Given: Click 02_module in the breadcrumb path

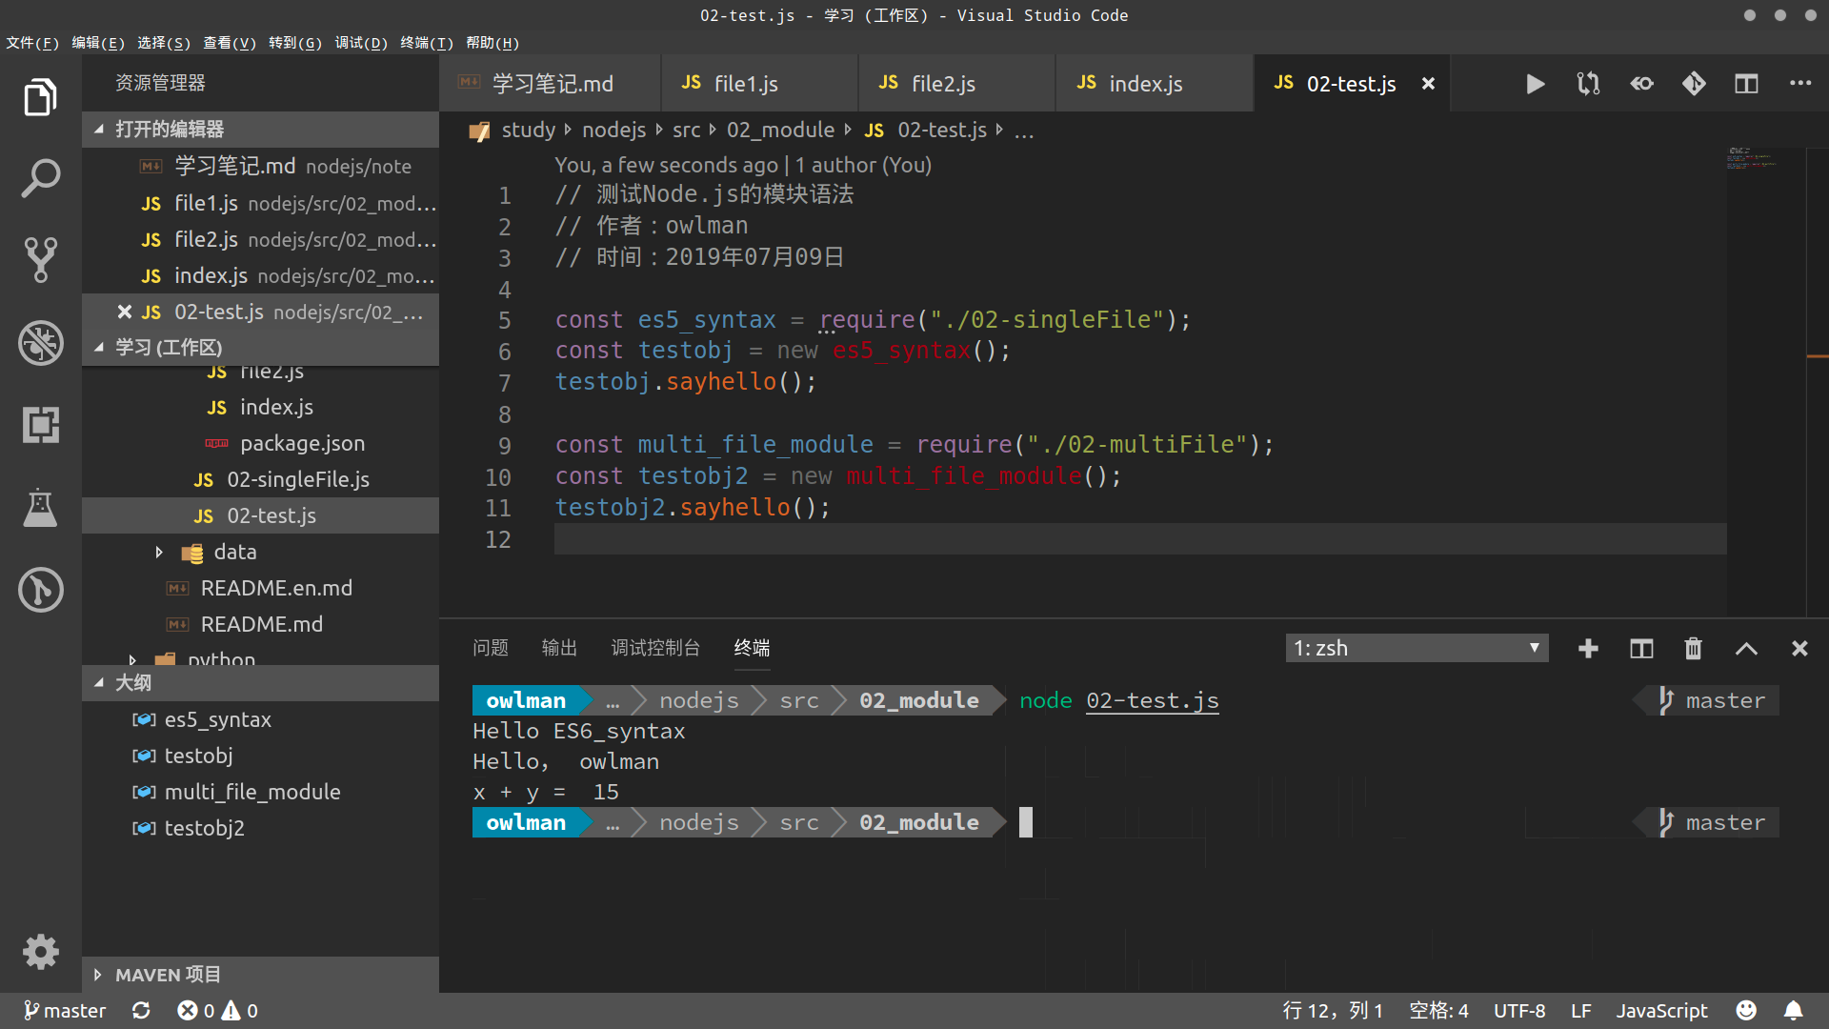Looking at the screenshot, I should coord(780,131).
